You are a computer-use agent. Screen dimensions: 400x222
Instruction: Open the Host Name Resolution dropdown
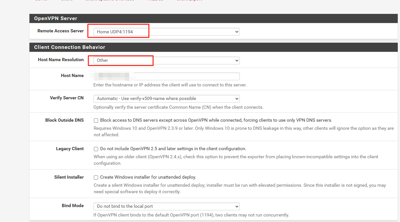(x=166, y=60)
